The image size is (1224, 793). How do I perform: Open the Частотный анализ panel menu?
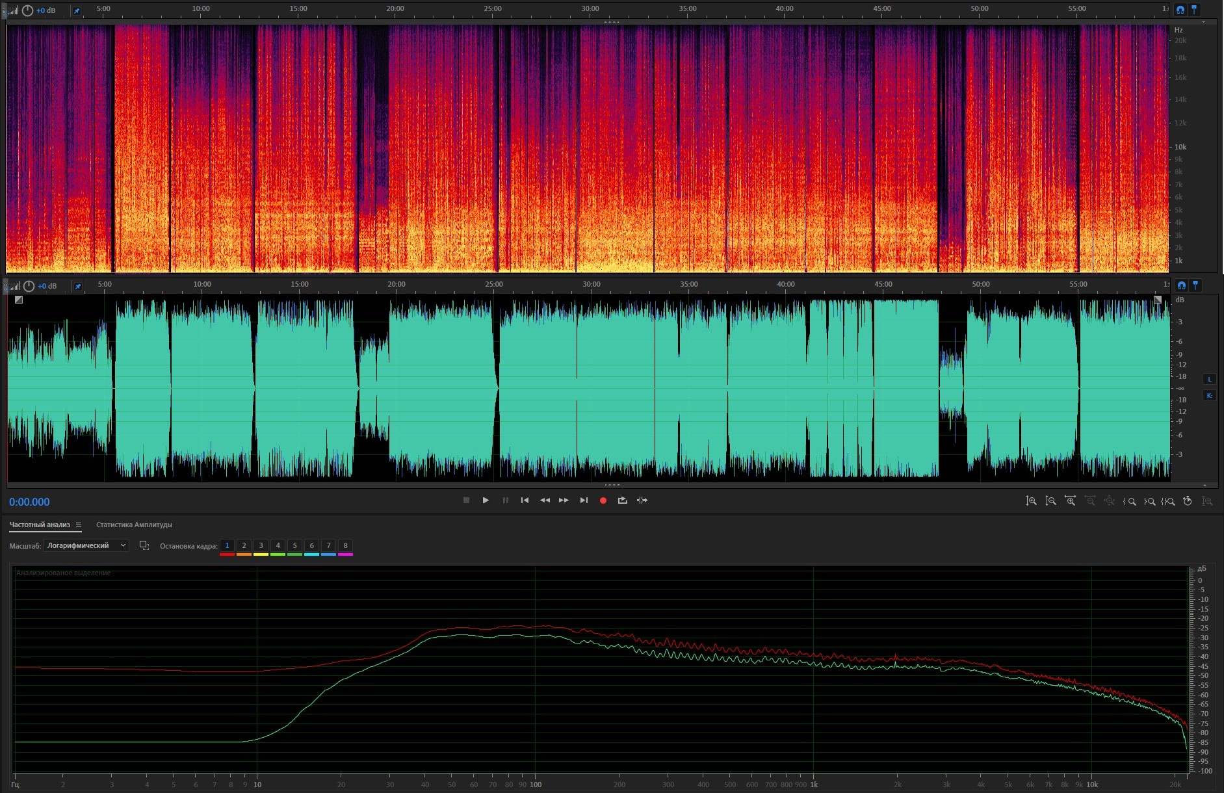tap(79, 525)
